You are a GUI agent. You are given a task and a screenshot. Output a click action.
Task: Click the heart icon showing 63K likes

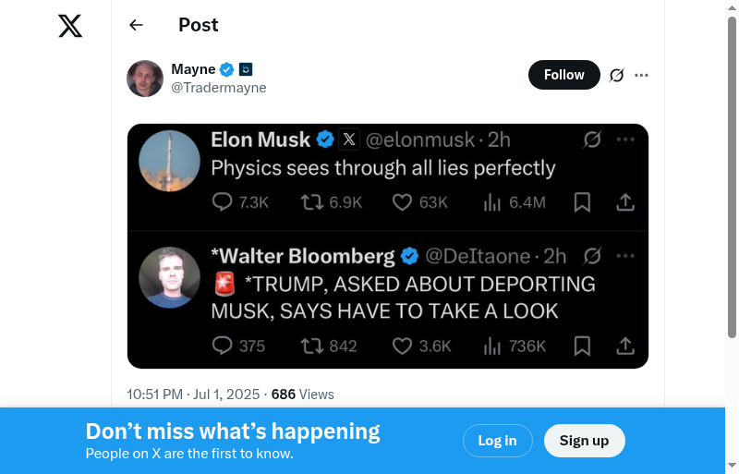[x=402, y=201]
